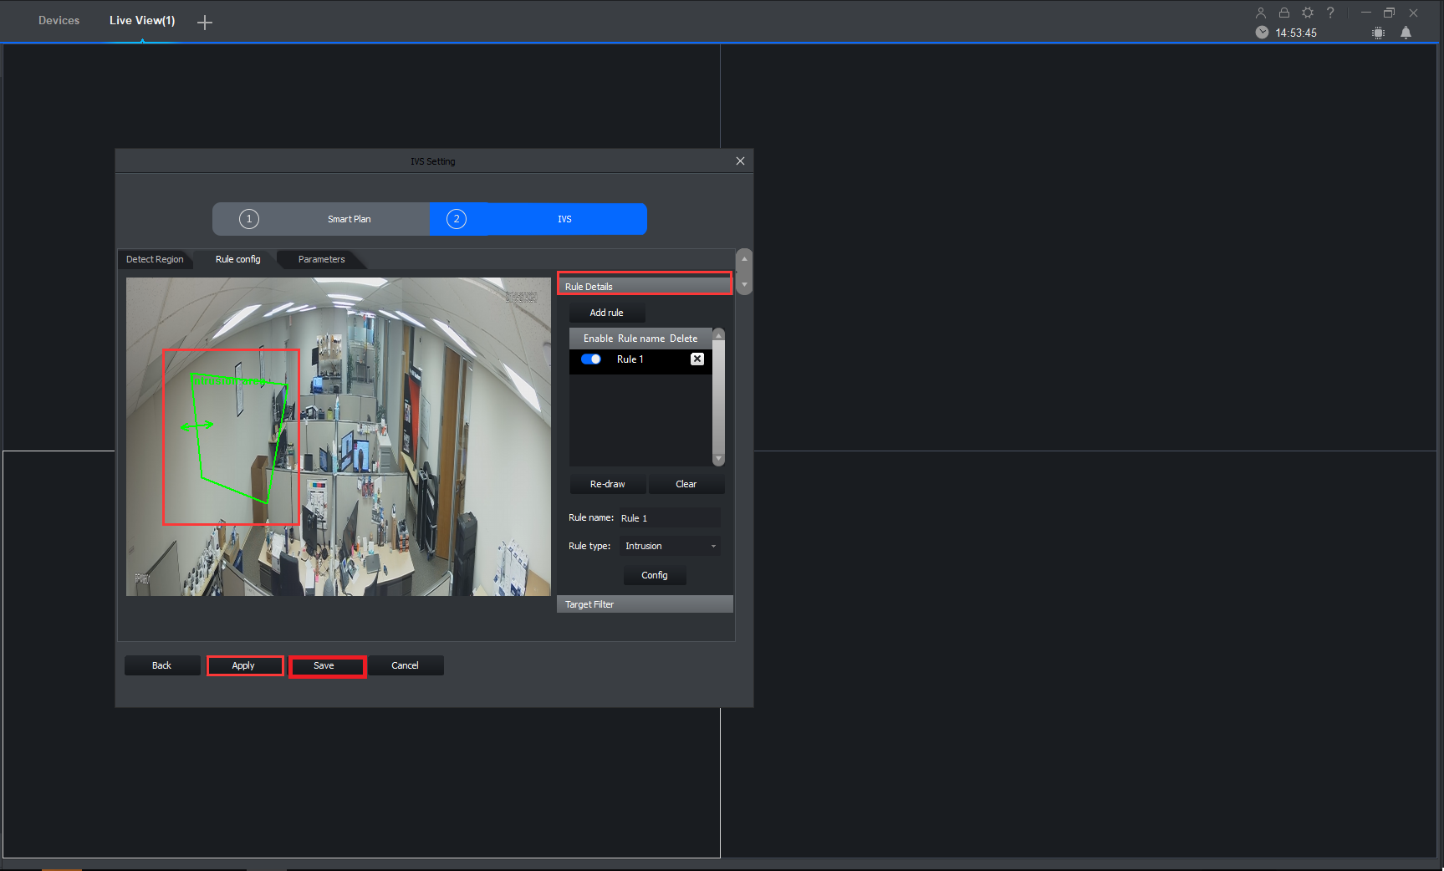The image size is (1444, 871).
Task: Click the rule list vertical scrollbar
Action: 718,397
